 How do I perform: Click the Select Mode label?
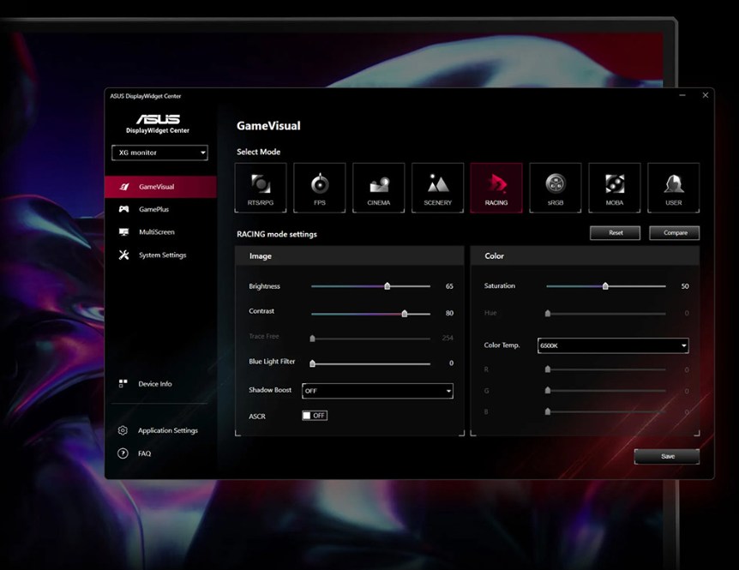click(258, 152)
